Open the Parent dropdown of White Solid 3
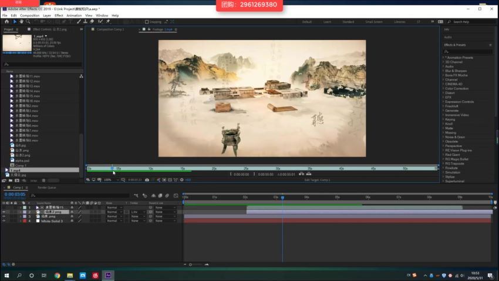The width and height of the screenshot is (499, 281). [165, 221]
